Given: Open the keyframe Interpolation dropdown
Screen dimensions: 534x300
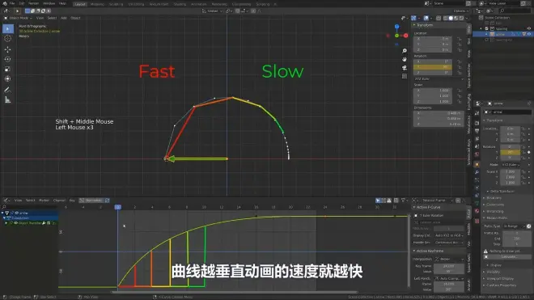Looking at the screenshot, I should 449,259.
